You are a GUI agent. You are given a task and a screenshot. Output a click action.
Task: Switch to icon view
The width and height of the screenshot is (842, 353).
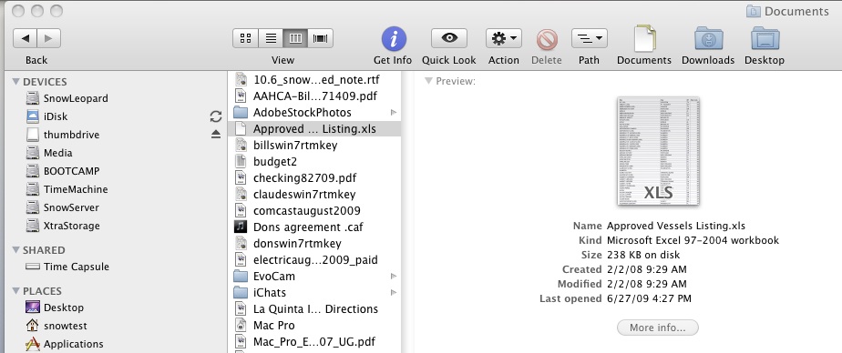pyautogui.click(x=245, y=38)
